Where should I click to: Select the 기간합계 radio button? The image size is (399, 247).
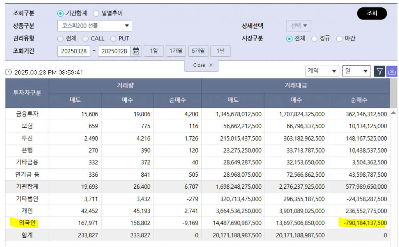click(60, 13)
